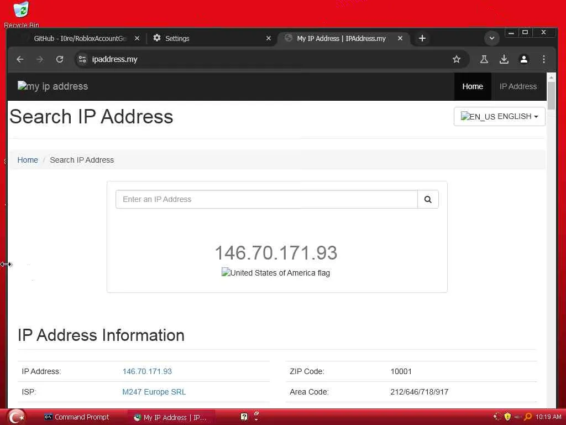This screenshot has width=566, height=425.
Task: Bookmark this page with the star icon
Action: [x=456, y=59]
